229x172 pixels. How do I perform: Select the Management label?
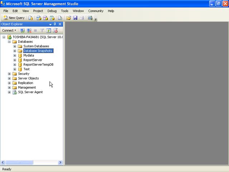(27, 87)
